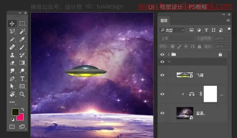The image size is (237, 138).
Task: Select the Eraser tool
Action: tap(12, 63)
